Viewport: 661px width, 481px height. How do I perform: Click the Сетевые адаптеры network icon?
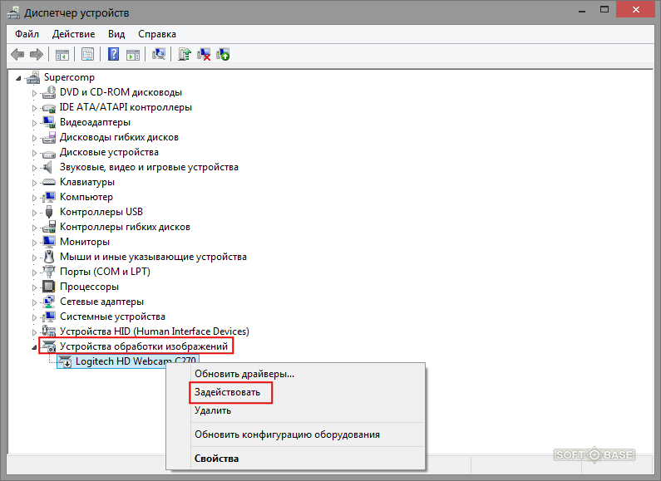[49, 302]
